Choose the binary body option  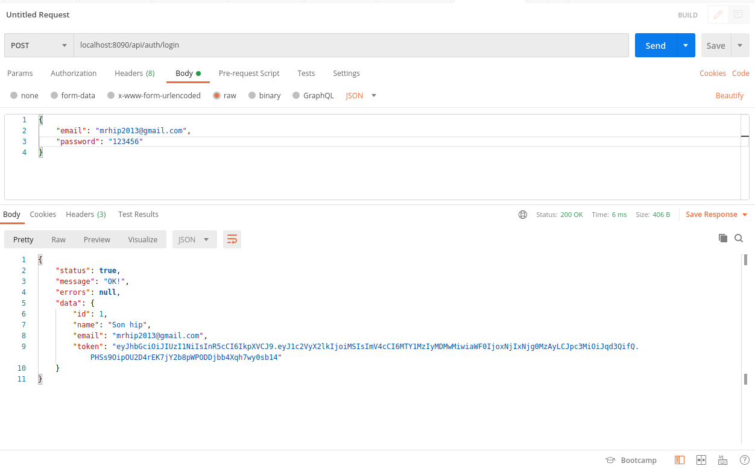(264, 95)
